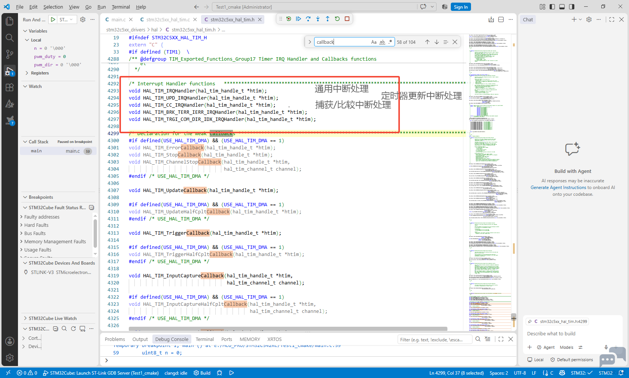
Task: Click Build in the status bar
Action: 202,373
